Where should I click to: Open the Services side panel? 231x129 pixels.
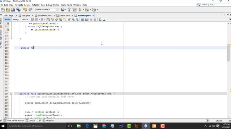(1, 34)
